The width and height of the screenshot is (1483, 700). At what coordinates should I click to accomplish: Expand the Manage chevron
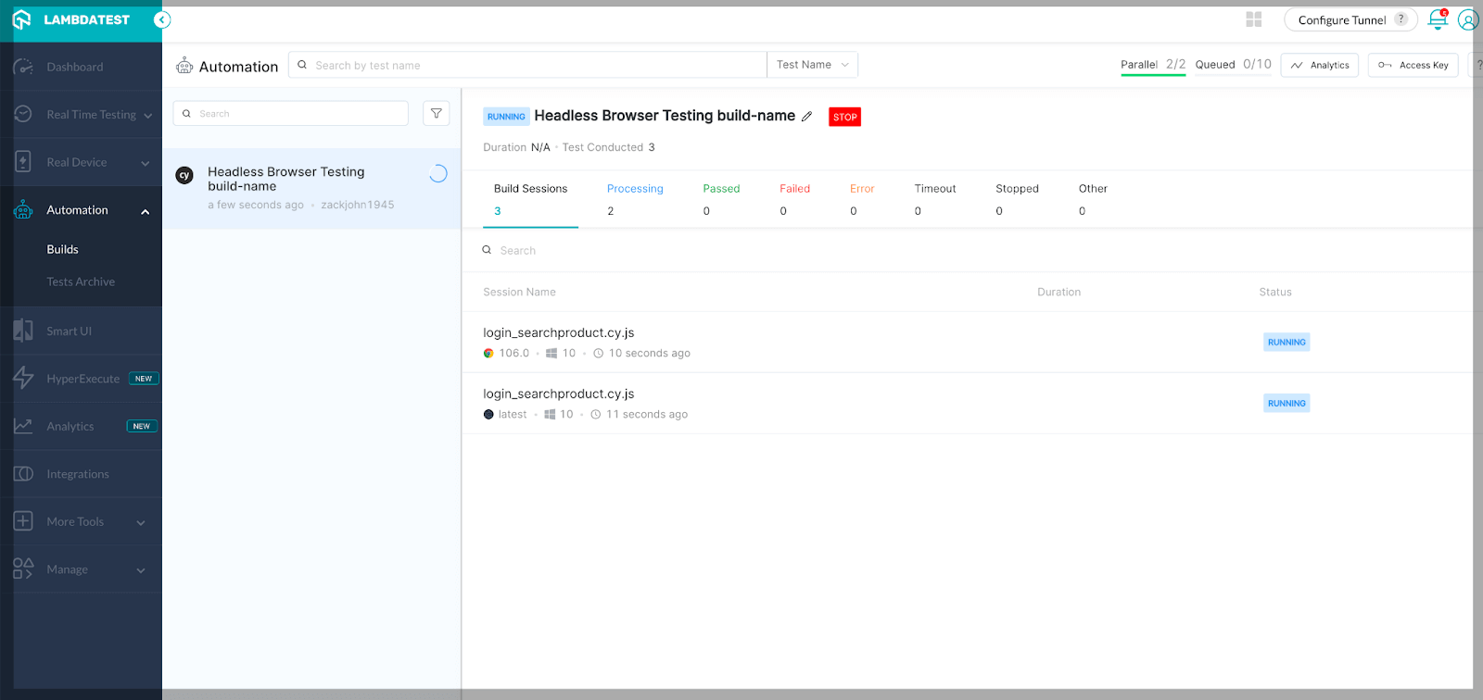click(x=141, y=570)
